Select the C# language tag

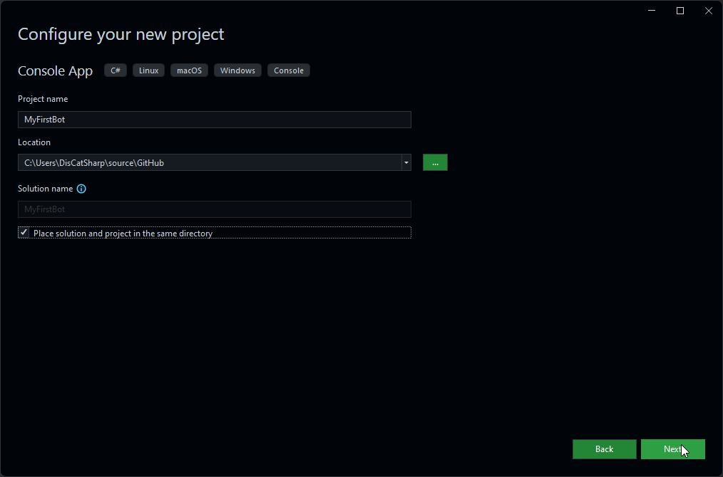point(115,70)
